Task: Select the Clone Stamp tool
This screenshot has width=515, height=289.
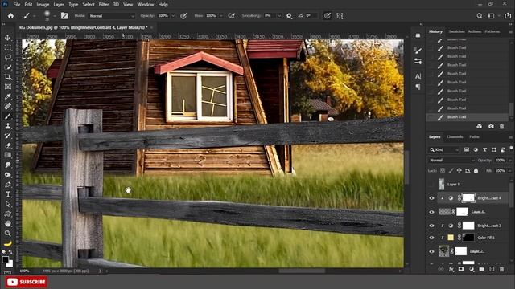Action: tap(7, 126)
